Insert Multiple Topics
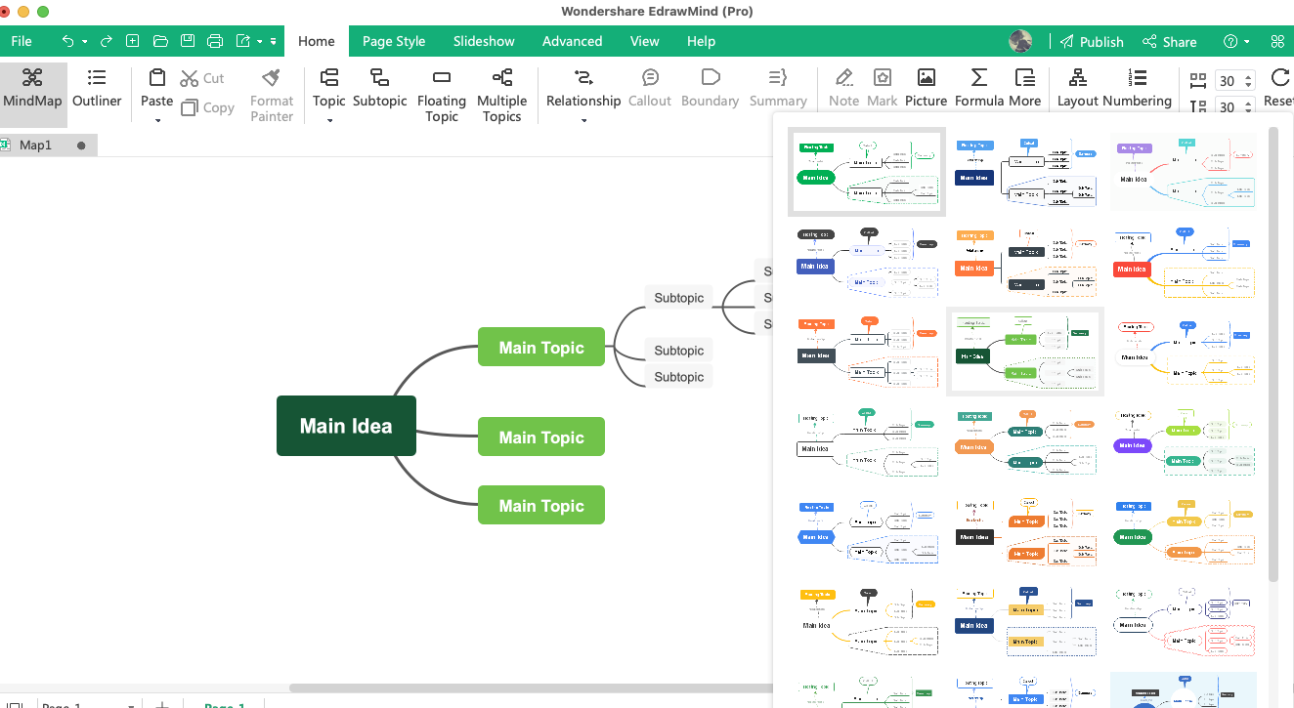The width and height of the screenshot is (1294, 708). 501,95
